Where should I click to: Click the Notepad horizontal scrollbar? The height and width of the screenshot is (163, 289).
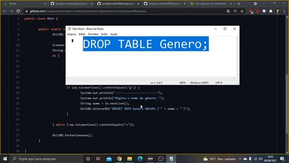151,78
